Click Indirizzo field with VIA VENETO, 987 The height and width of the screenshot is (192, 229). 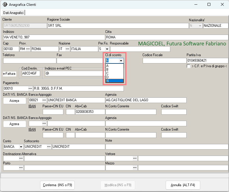point(54,37)
